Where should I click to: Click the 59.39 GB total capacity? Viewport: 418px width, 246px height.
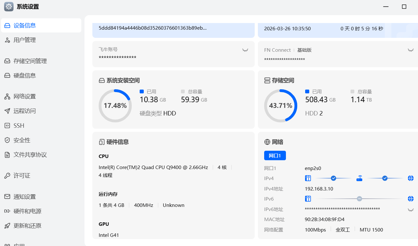[x=194, y=100]
